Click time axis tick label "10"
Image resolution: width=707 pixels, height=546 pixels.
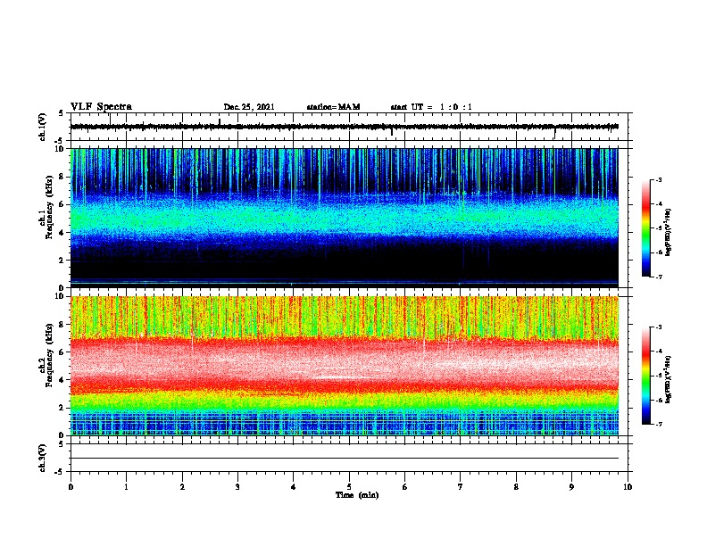(628, 487)
